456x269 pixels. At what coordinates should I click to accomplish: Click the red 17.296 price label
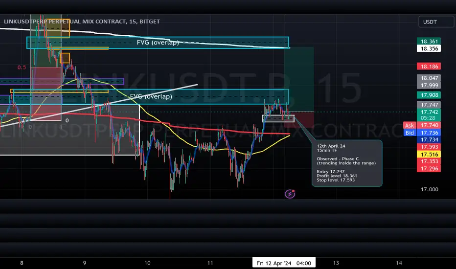coord(429,169)
